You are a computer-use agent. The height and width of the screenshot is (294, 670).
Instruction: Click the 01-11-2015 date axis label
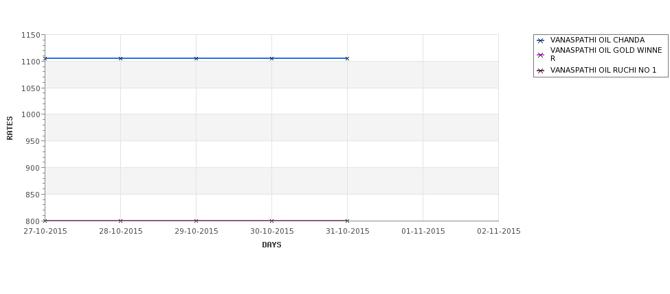pos(423,232)
